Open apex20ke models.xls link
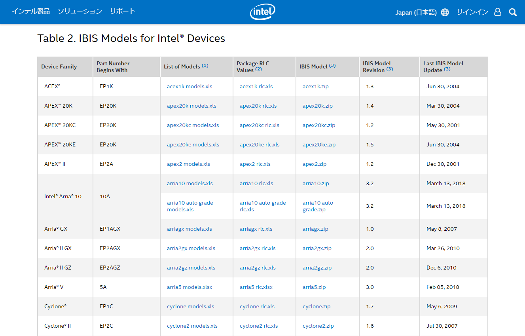Image resolution: width=525 pixels, height=336 pixels. tap(193, 144)
